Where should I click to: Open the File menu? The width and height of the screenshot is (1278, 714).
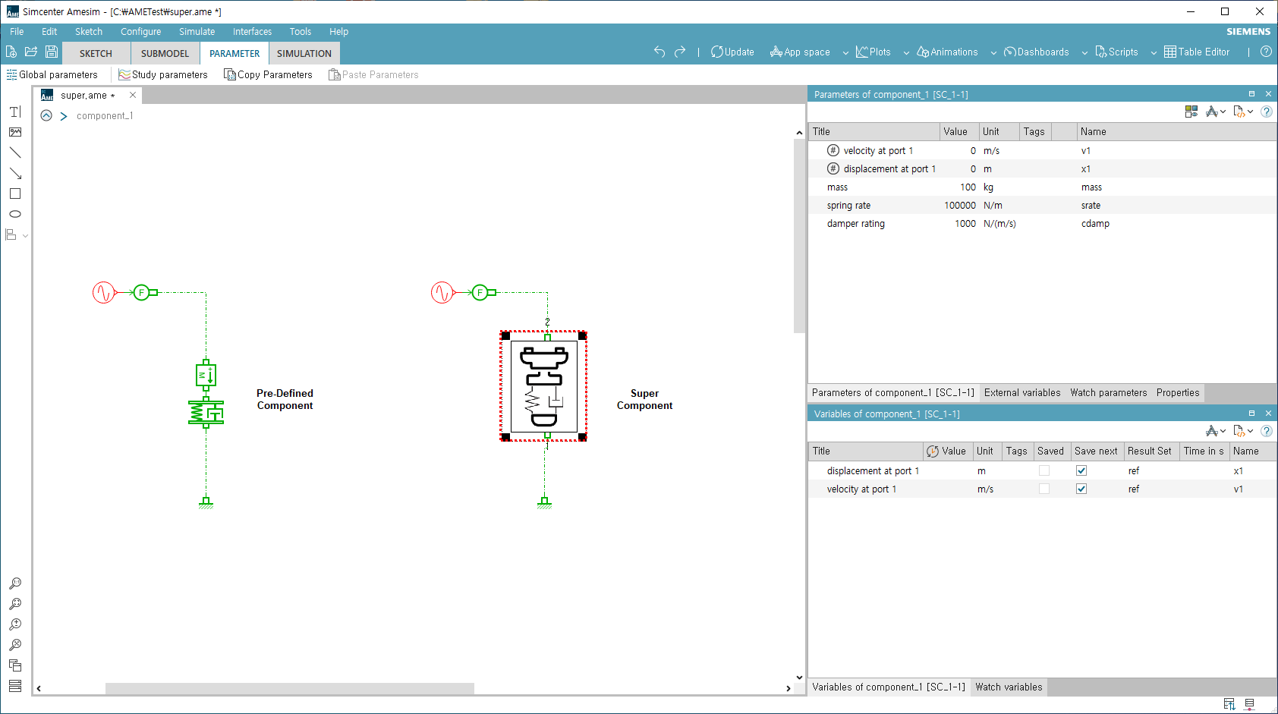pos(17,31)
